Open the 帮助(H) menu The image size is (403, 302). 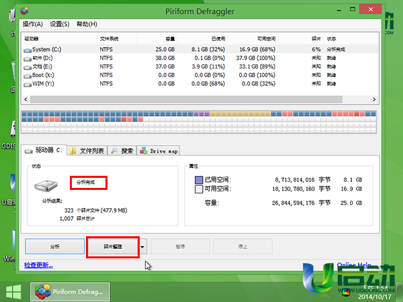point(87,24)
